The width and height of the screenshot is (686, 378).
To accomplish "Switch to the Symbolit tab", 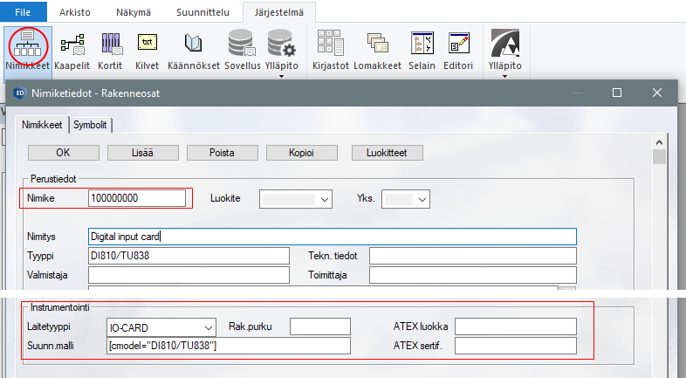I will click(x=91, y=125).
